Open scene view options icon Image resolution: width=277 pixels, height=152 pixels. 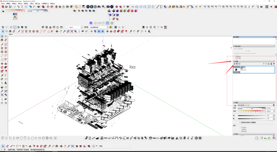click(269, 64)
